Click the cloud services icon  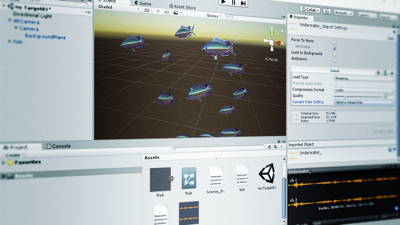tap(327, 12)
